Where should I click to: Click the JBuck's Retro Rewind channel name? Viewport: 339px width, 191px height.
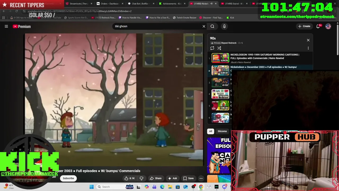[240, 62]
